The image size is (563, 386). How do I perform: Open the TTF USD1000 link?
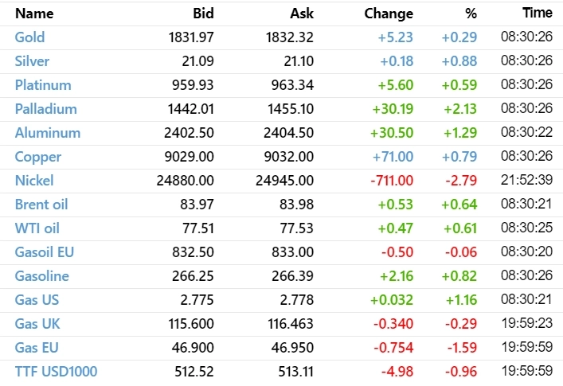pyautogui.click(x=56, y=372)
